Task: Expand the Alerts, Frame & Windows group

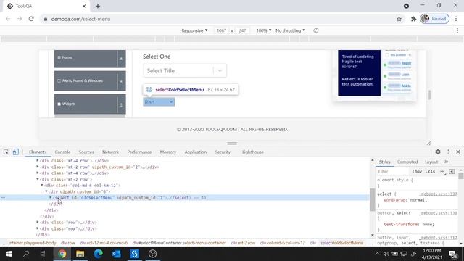Action: click(x=90, y=80)
